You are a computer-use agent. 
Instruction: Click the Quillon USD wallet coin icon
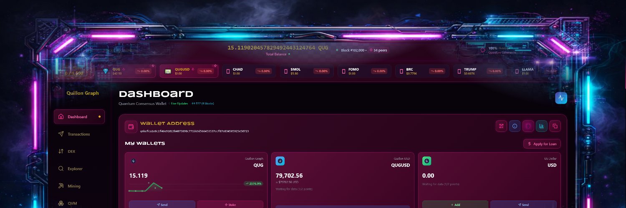[x=280, y=161]
